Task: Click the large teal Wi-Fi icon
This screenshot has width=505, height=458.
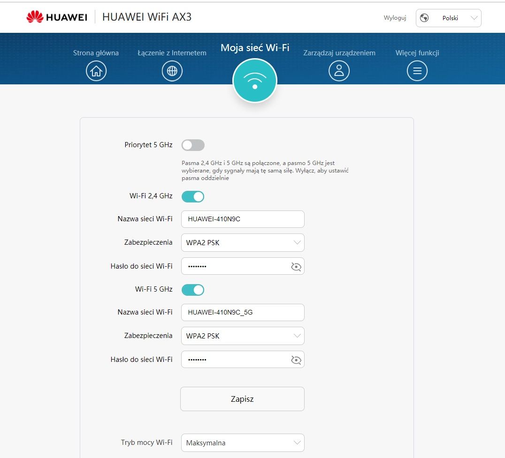Action: 255,81
